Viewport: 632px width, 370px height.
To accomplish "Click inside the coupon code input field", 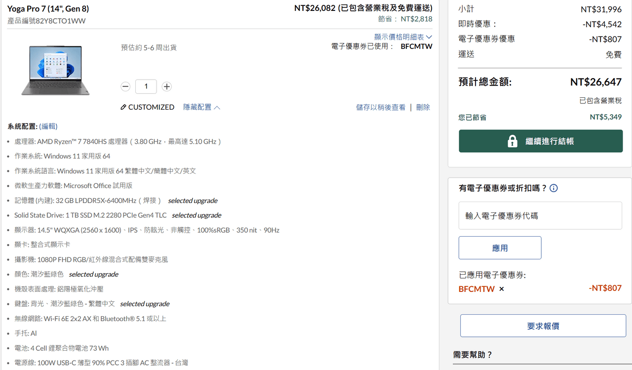I will 540,216.
